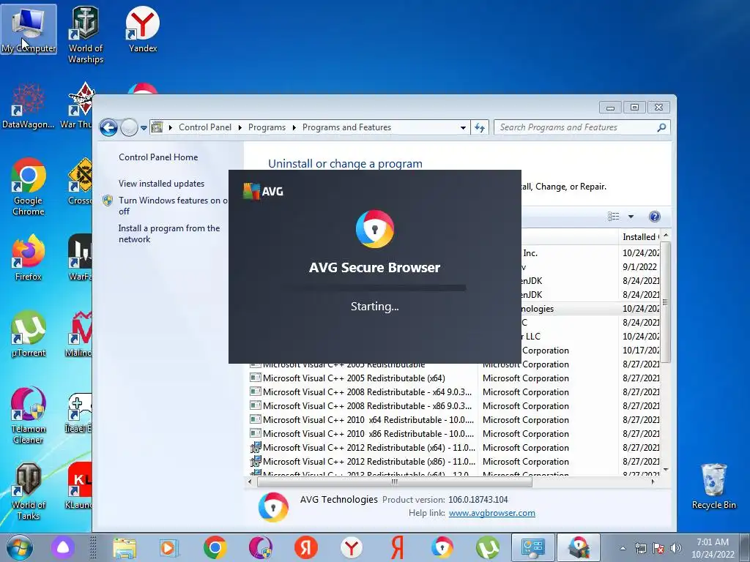Click the taskbar toolbar grip handle
The height and width of the screenshot is (562, 750).
tap(93, 547)
